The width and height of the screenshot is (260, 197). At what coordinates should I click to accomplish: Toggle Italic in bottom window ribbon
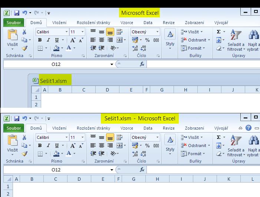48,146
